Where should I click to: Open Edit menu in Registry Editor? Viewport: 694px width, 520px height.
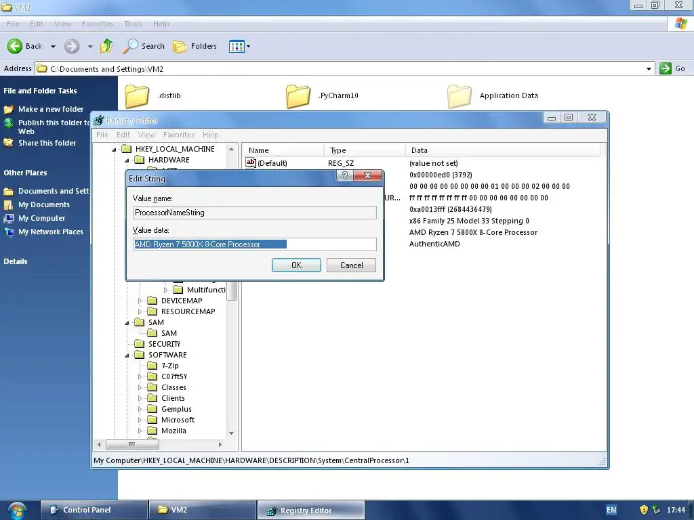[x=123, y=135]
